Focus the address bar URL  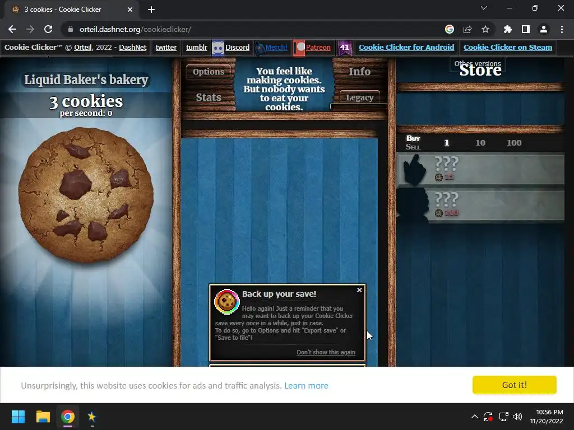coord(135,29)
